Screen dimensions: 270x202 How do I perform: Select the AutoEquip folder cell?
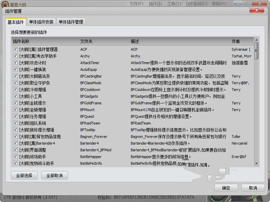pos(89,70)
